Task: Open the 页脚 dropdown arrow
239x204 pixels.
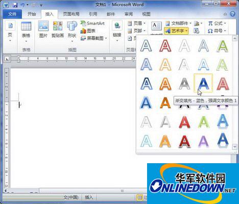Action: 145,31
